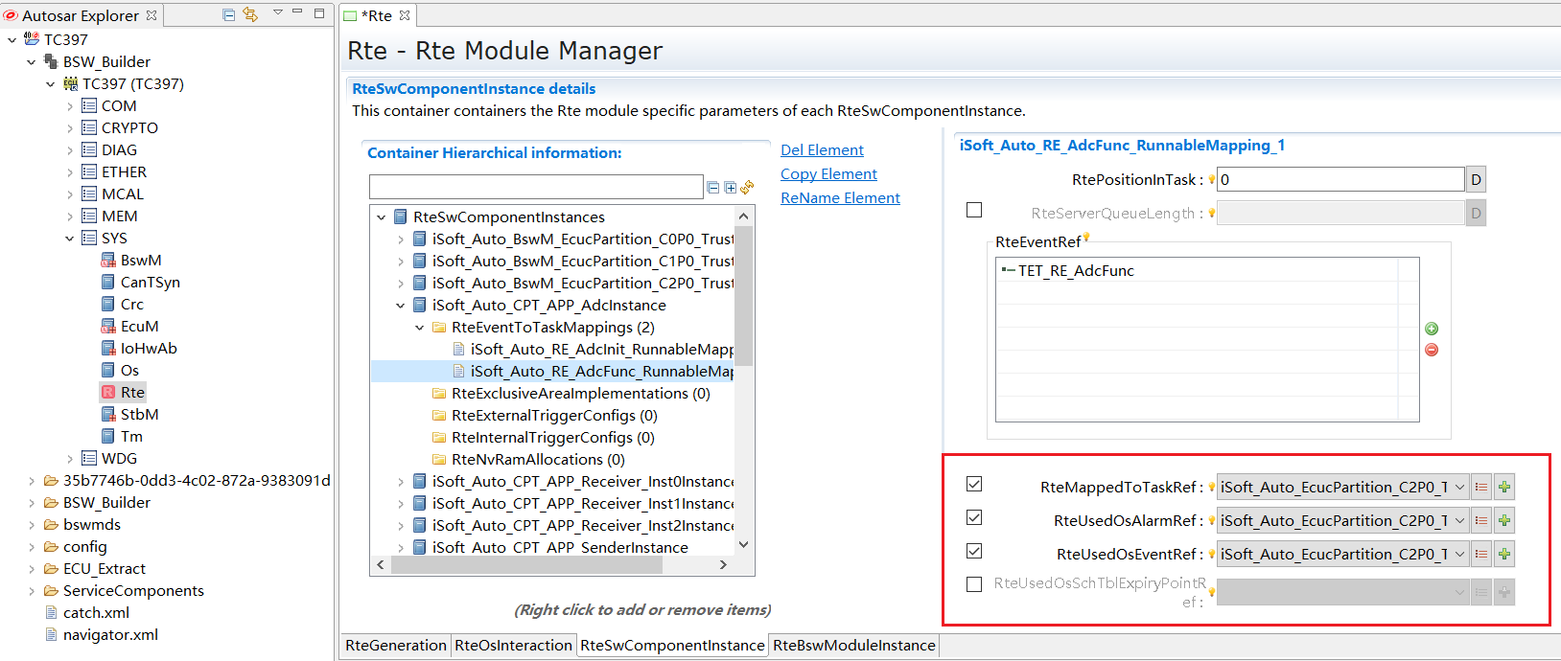Uncheck the RteMappedToTaskRef checkbox

coord(974,485)
